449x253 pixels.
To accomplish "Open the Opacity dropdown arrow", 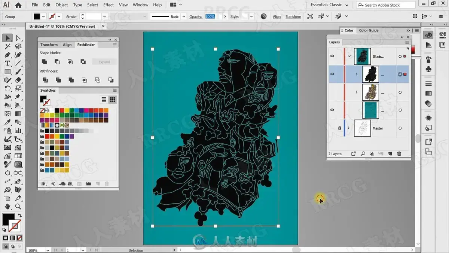I will point(225,16).
